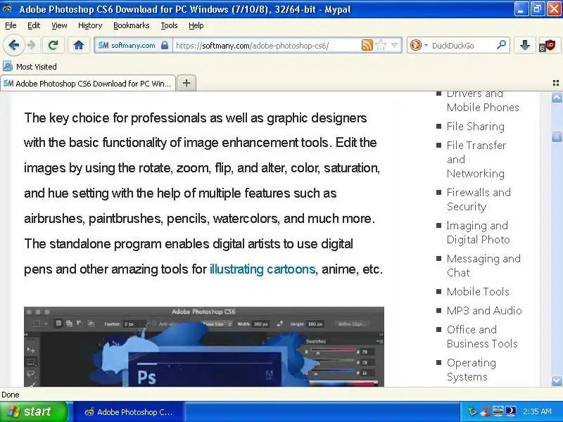Open File Transfer and Networking category

476,160
